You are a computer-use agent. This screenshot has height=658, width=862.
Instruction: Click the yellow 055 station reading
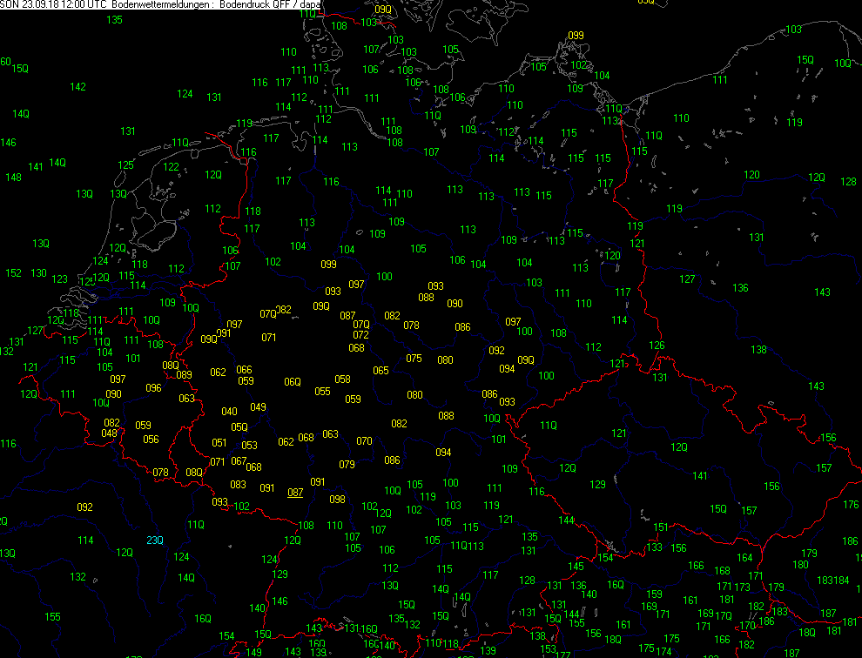tap(322, 392)
